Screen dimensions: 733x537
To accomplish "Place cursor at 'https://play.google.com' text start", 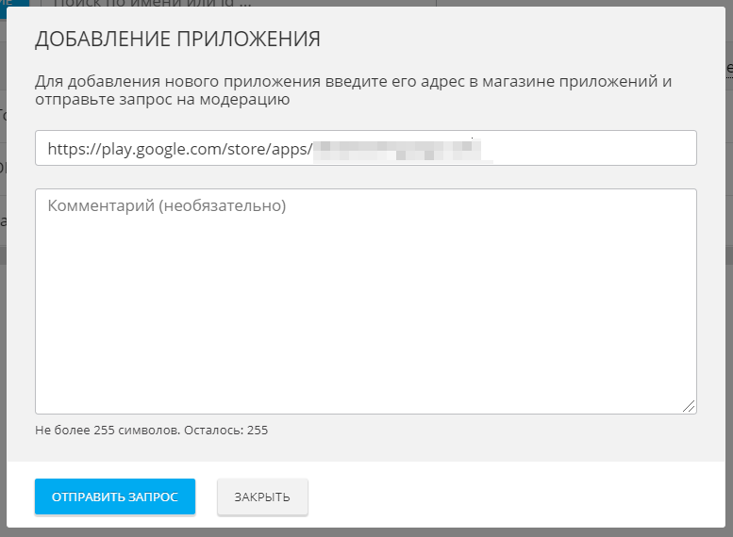I will click(48, 149).
